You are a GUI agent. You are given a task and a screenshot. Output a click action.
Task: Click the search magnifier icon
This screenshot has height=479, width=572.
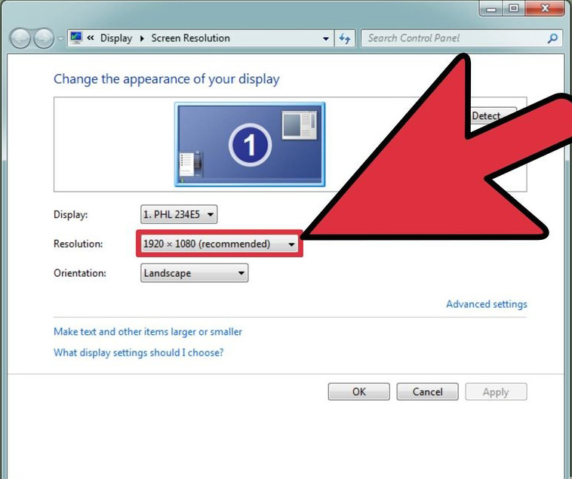[553, 38]
